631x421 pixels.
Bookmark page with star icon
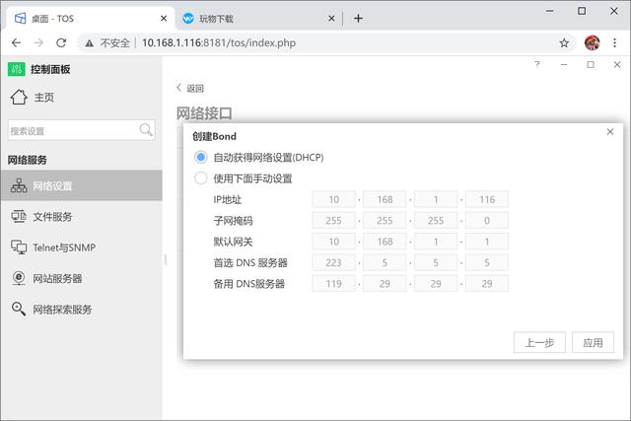click(x=564, y=42)
